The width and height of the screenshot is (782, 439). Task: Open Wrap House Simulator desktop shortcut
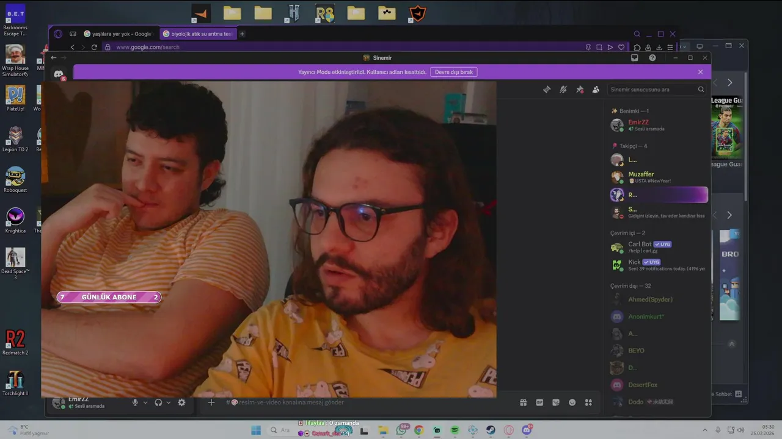[15, 60]
